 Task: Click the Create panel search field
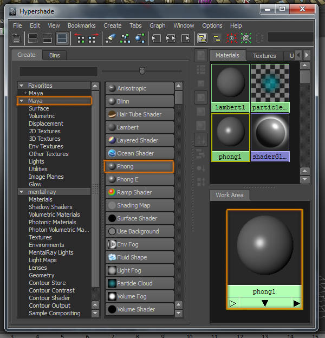point(58,71)
